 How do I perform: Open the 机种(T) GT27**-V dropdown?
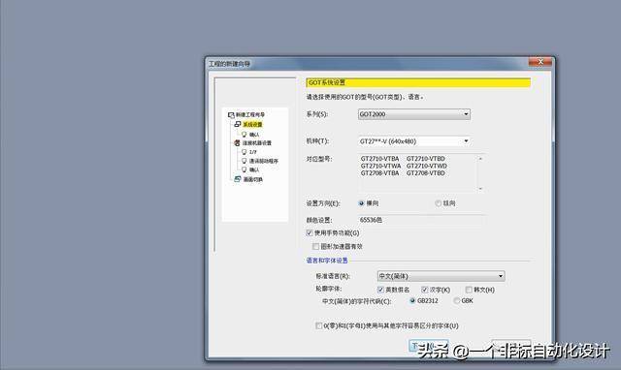[x=414, y=141]
